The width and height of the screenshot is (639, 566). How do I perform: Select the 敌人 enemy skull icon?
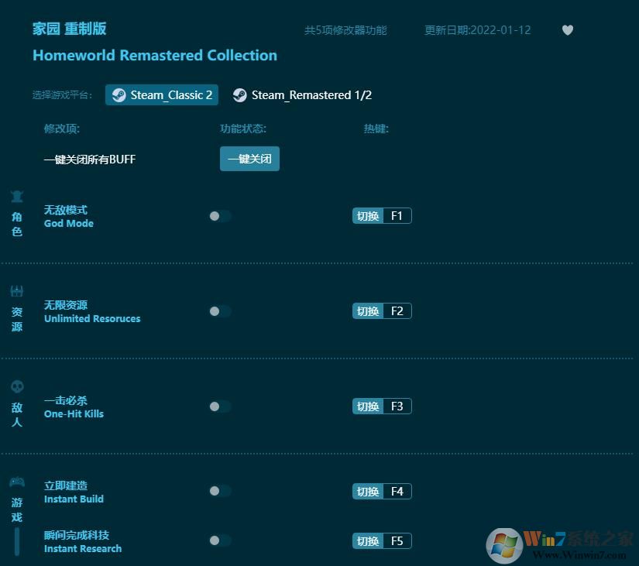[17, 386]
